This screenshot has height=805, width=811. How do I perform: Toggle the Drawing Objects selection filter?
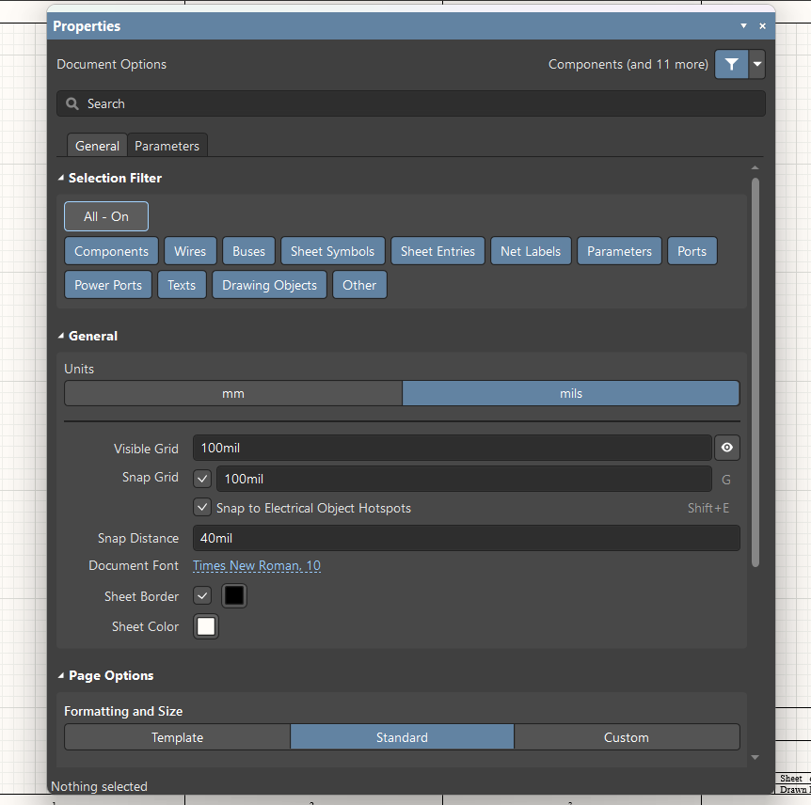pyautogui.click(x=269, y=285)
